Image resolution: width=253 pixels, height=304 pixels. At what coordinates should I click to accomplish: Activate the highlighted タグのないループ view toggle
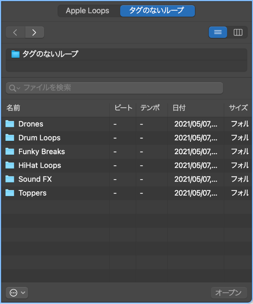(x=158, y=11)
